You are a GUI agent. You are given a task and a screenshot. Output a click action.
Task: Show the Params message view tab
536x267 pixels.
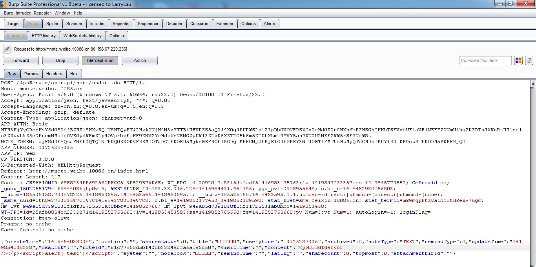[31, 74]
